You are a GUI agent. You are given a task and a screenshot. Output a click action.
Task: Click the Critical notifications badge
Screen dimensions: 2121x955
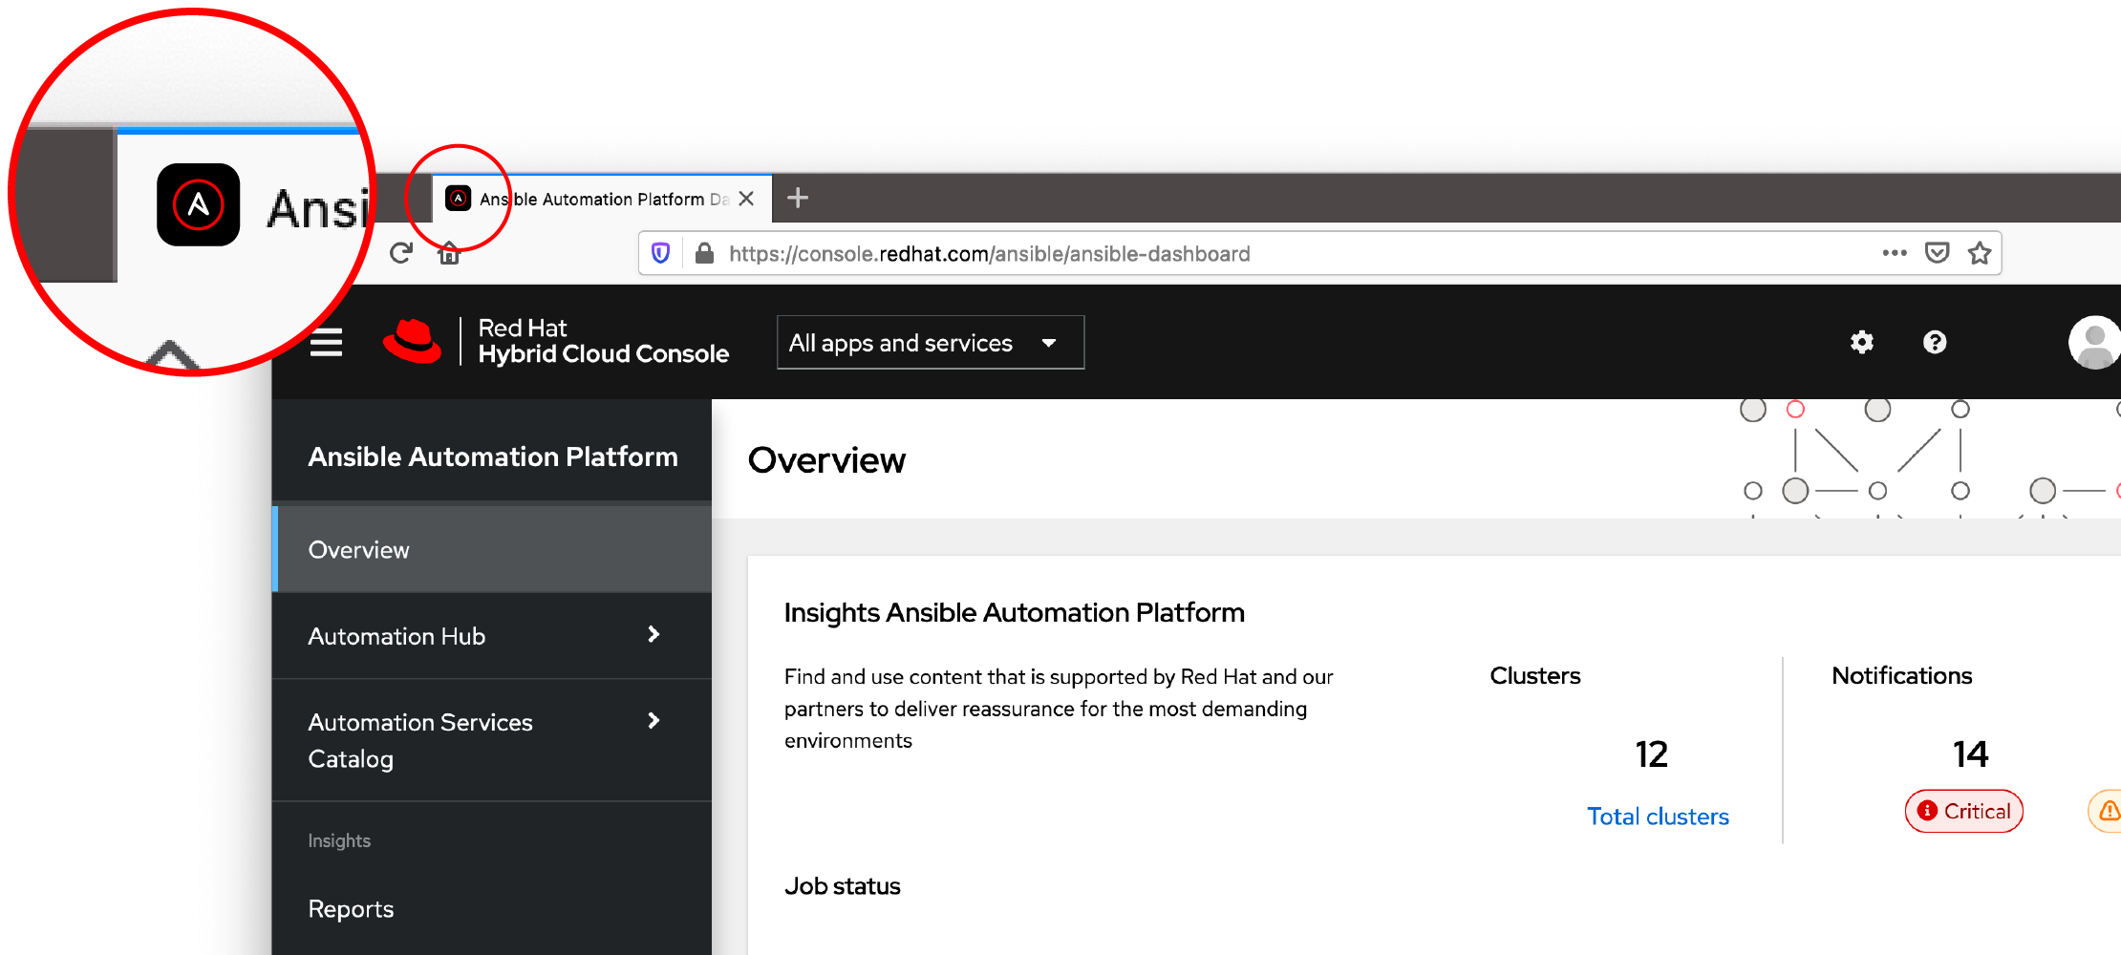click(x=1963, y=811)
